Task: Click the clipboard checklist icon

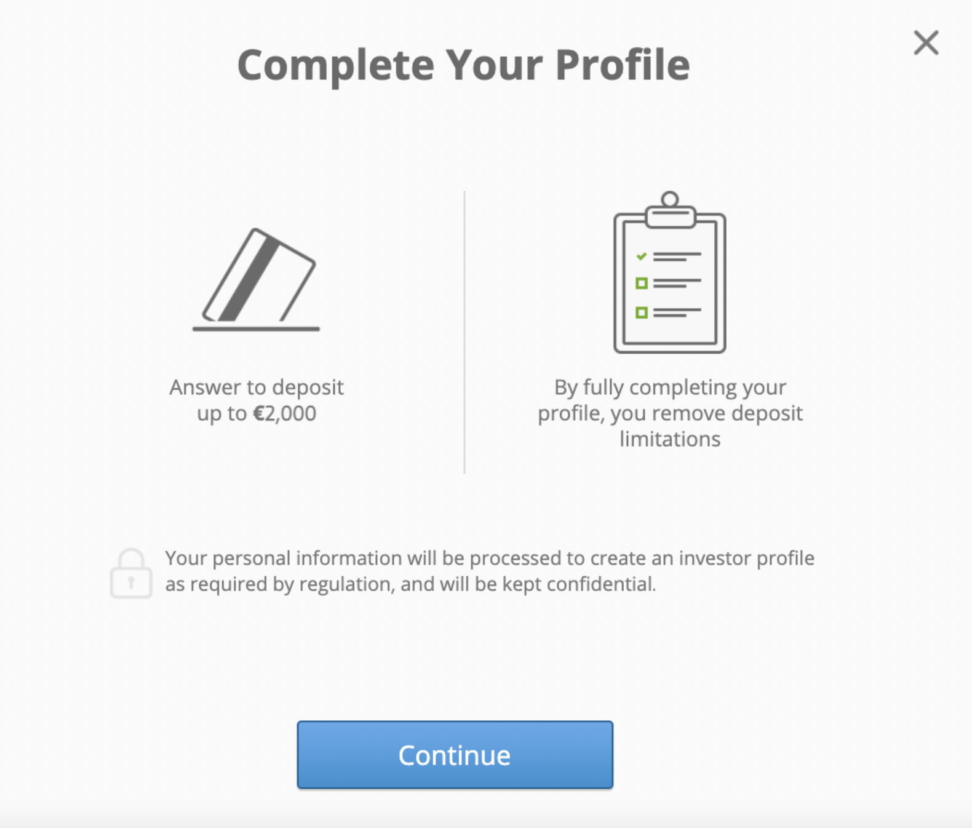Action: (670, 272)
